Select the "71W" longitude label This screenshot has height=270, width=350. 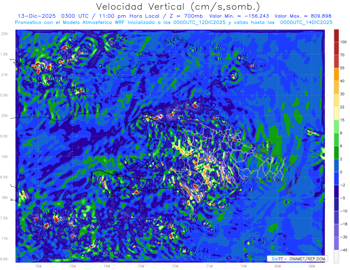coord(209,266)
